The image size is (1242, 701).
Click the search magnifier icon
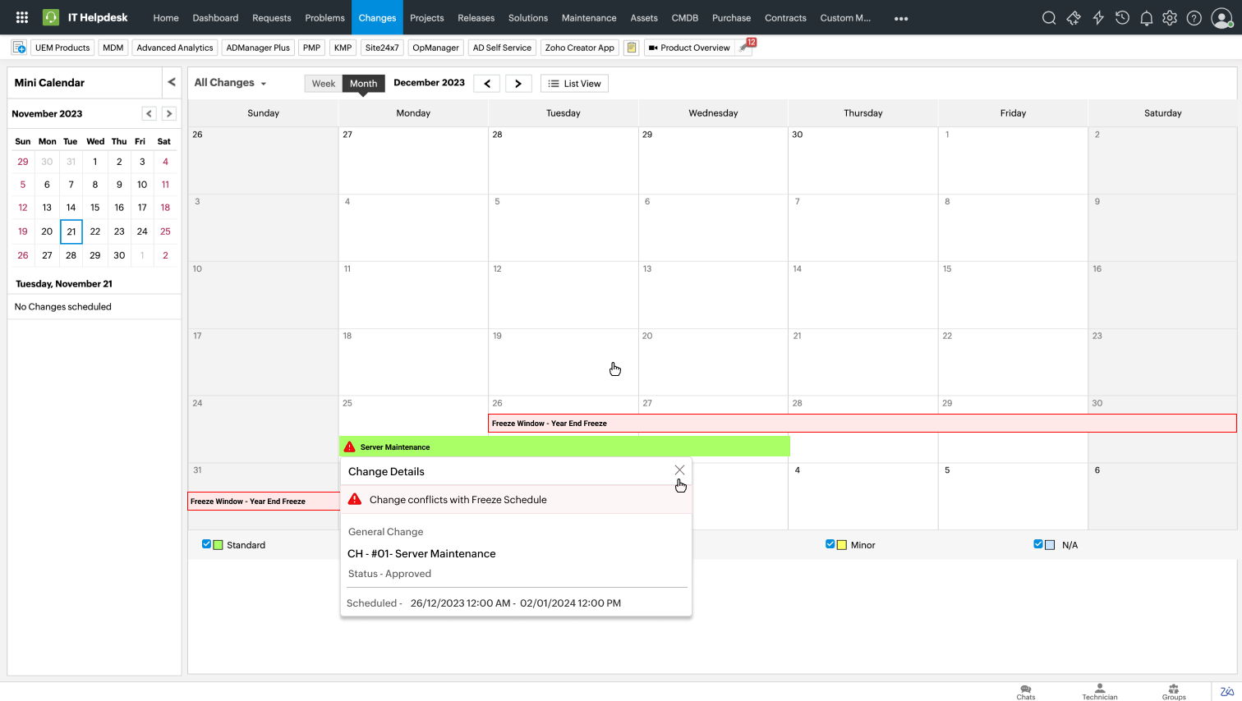point(1049,18)
